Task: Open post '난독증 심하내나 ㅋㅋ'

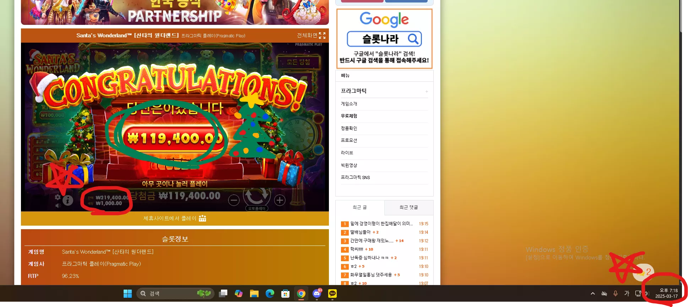Action: tap(369, 258)
